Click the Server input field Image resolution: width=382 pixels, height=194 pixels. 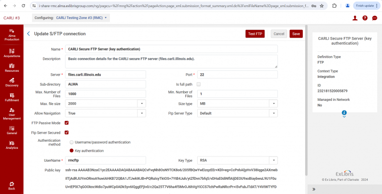coord(106,75)
